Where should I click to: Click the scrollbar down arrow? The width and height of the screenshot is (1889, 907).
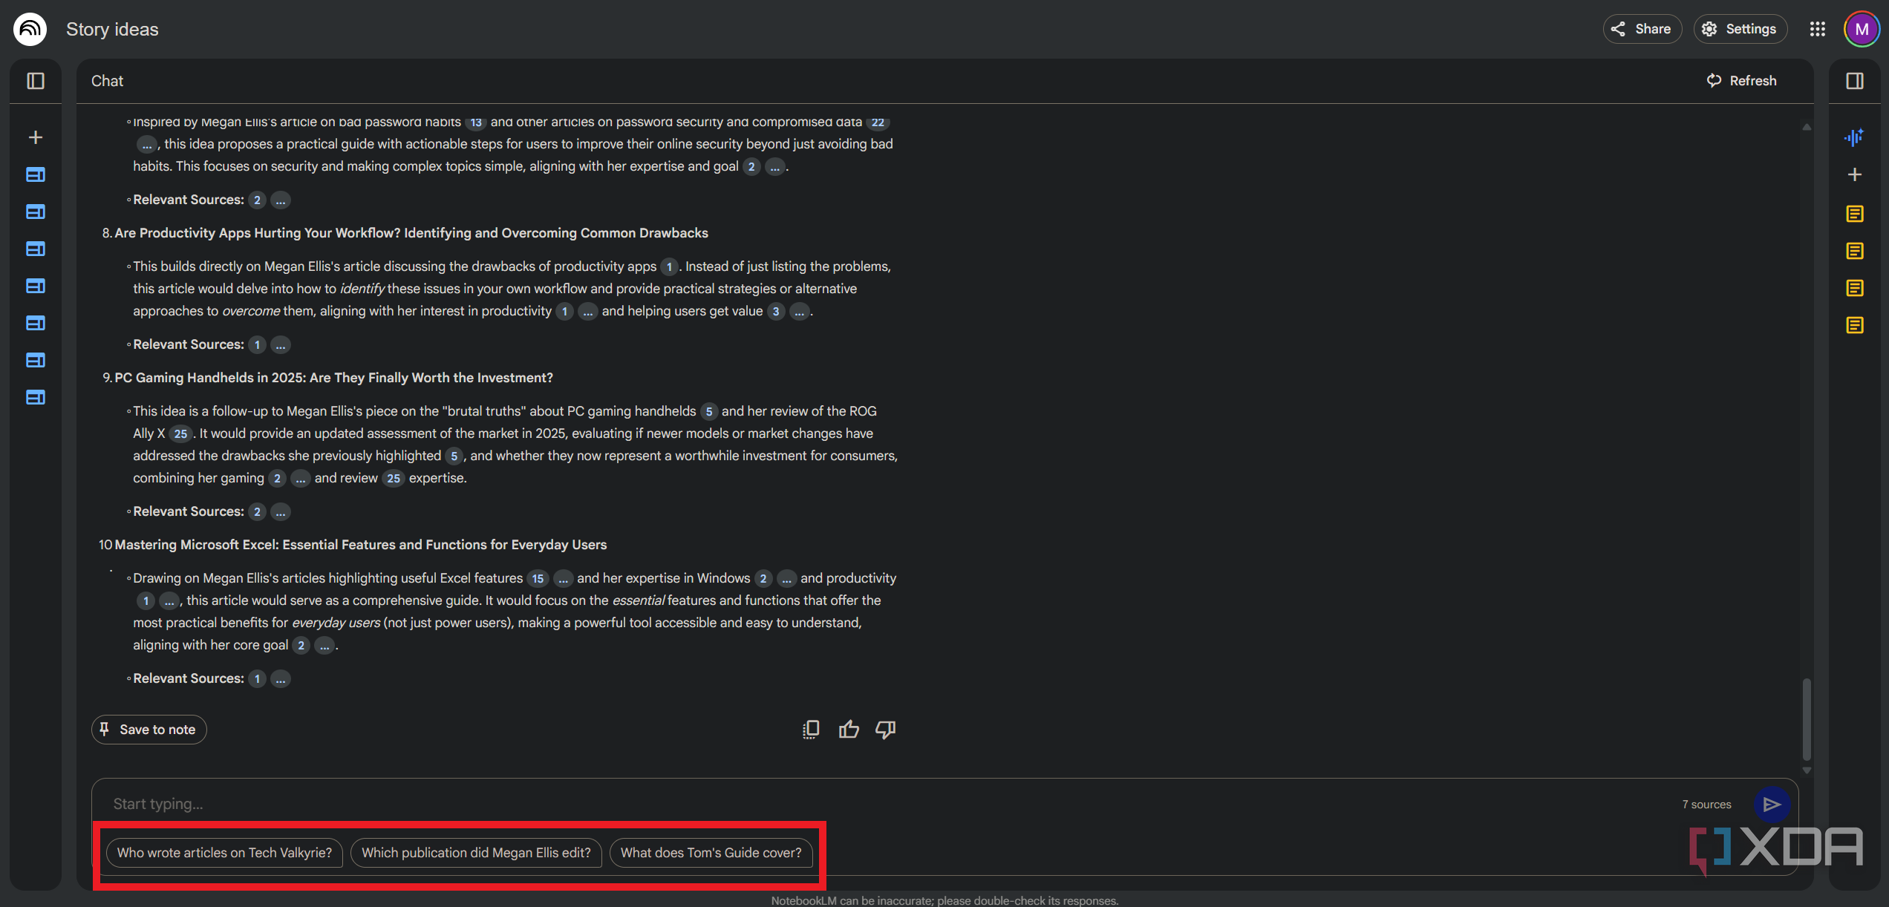point(1806,770)
